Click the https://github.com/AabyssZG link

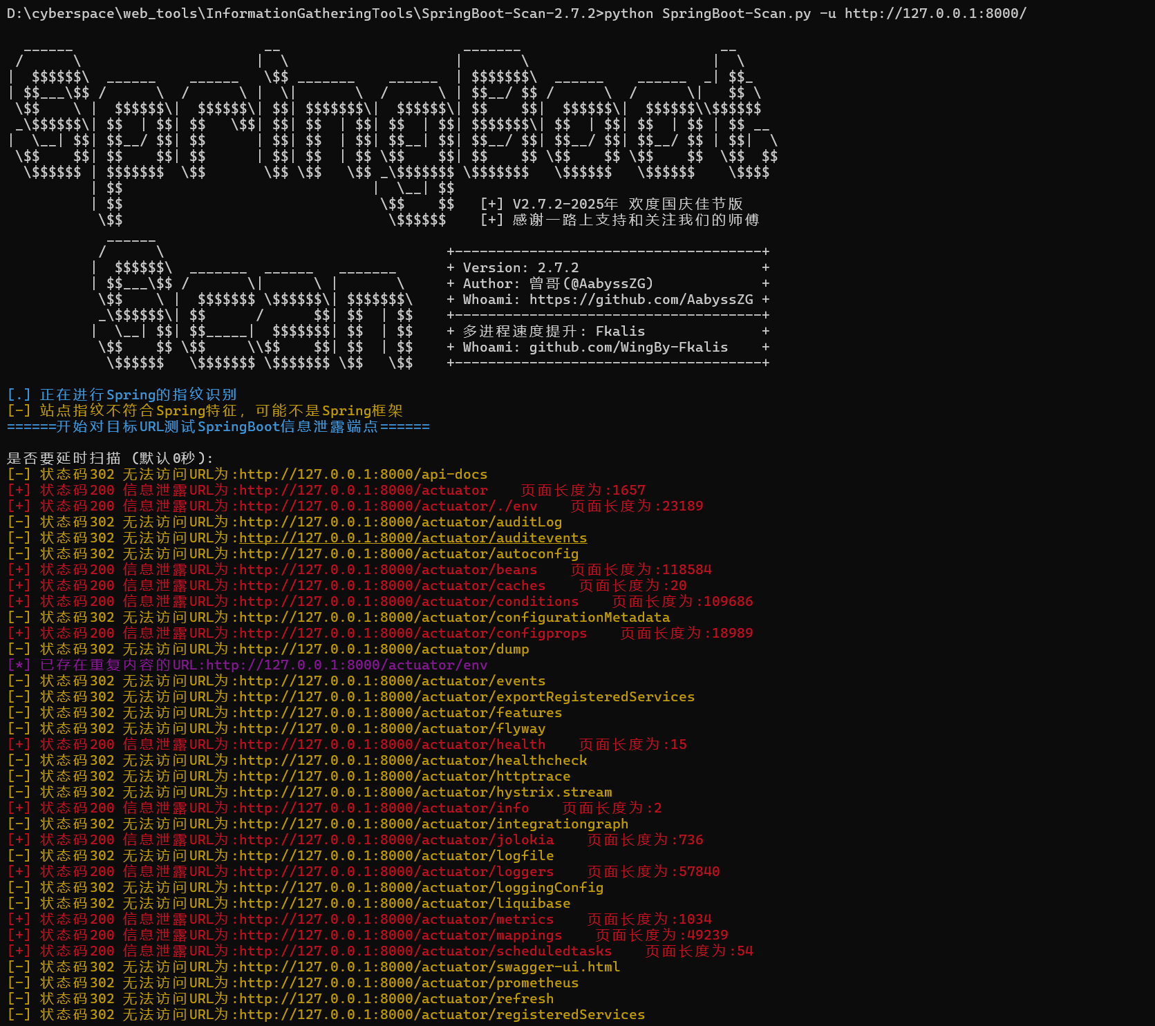(x=641, y=299)
